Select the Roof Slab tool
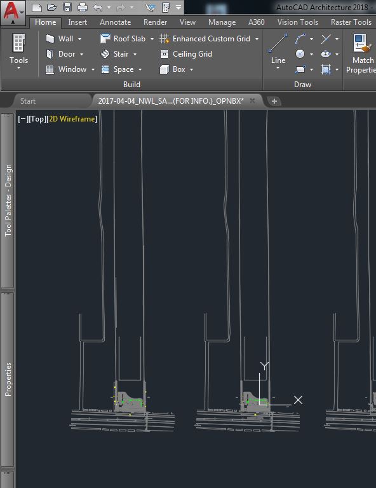The height and width of the screenshot is (488, 376). tap(123, 39)
